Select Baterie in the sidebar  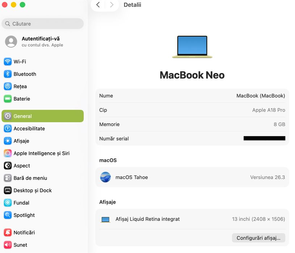[x=42, y=99]
